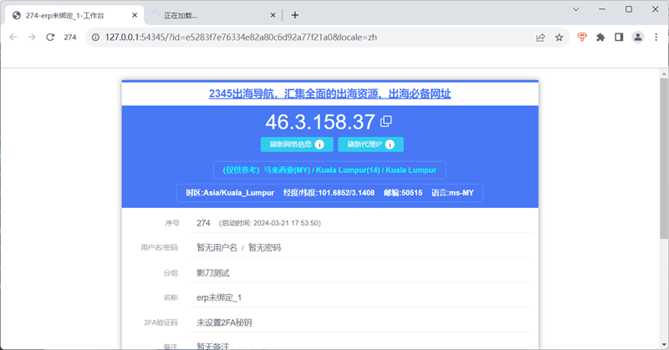Image resolution: width=669 pixels, height=350 pixels.
Task: Open the 2345出海导航 link
Action: click(x=329, y=94)
